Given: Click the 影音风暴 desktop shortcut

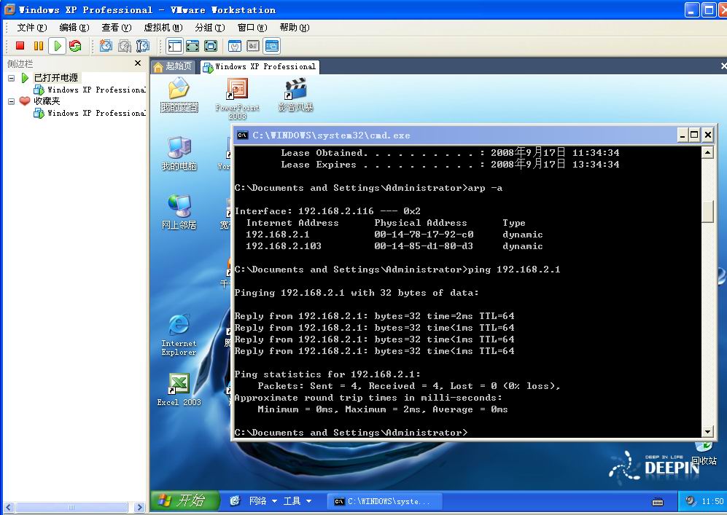Looking at the screenshot, I should point(295,95).
